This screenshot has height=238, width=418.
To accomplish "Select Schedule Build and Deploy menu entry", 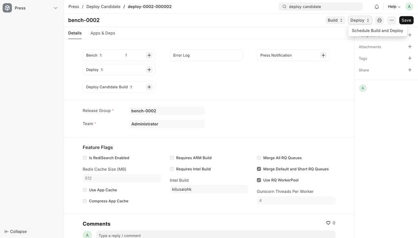I will coord(377,29).
